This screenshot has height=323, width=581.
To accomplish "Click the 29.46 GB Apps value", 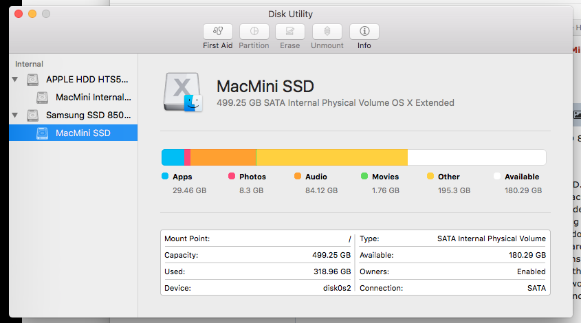I will click(x=189, y=190).
